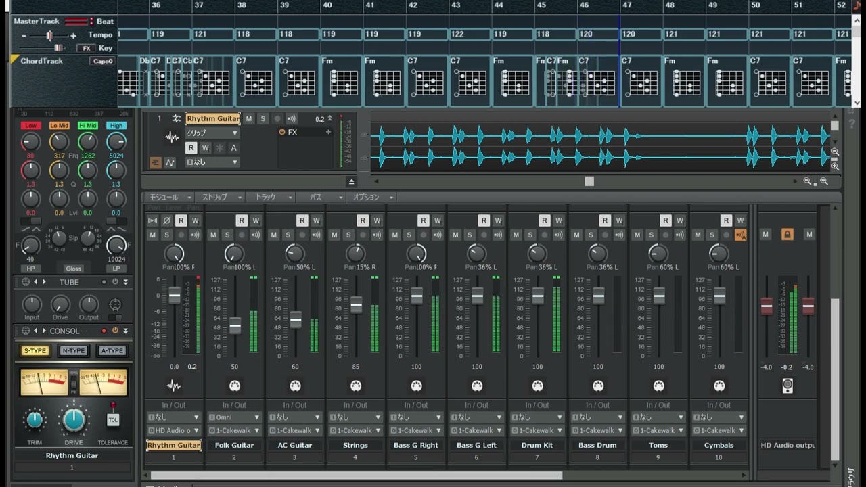Solo the Bass Drum mixer strip
This screenshot has height=487, width=866.
[591, 235]
